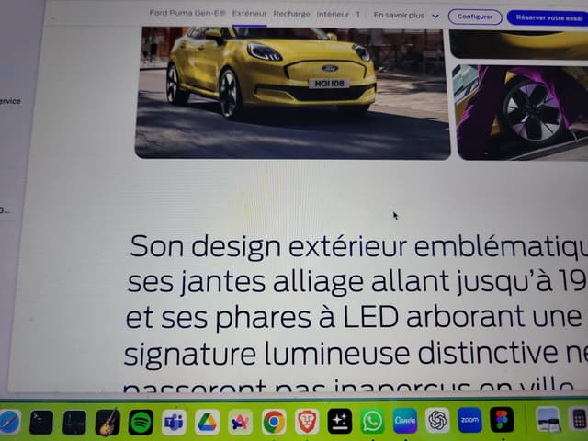Launch GarageBand guitar icon in dock
Image resolution: width=588 pixels, height=441 pixels.
click(107, 422)
